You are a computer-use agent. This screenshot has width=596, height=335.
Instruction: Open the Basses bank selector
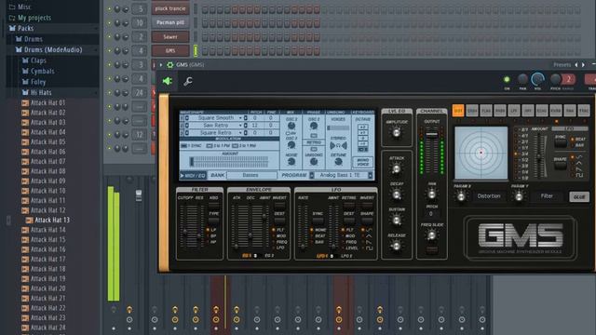click(251, 175)
